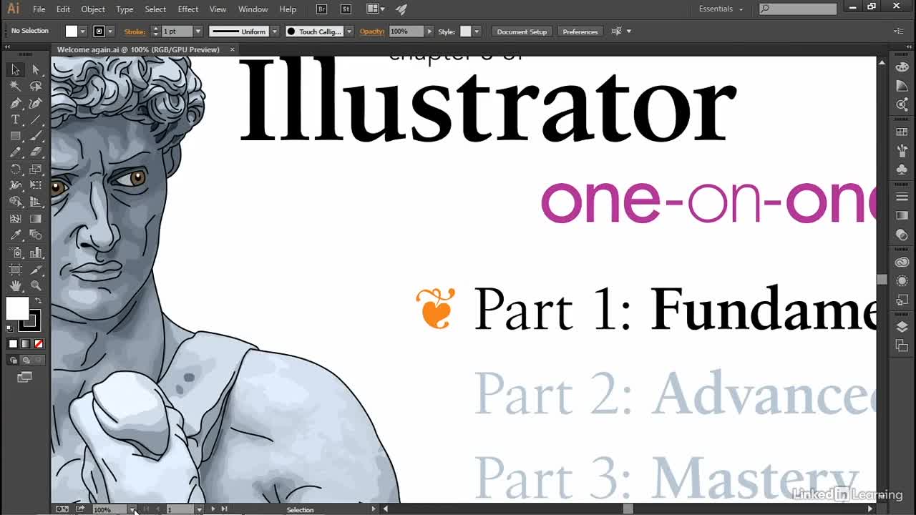The height and width of the screenshot is (515, 916).
Task: Select the Width tool
Action: coord(15,185)
